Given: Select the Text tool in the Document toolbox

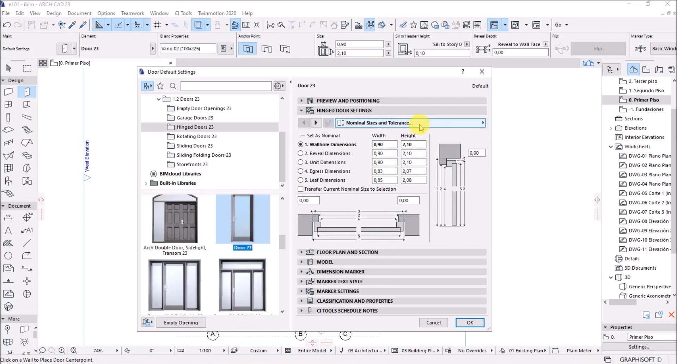Looking at the screenshot, I should [8, 230].
